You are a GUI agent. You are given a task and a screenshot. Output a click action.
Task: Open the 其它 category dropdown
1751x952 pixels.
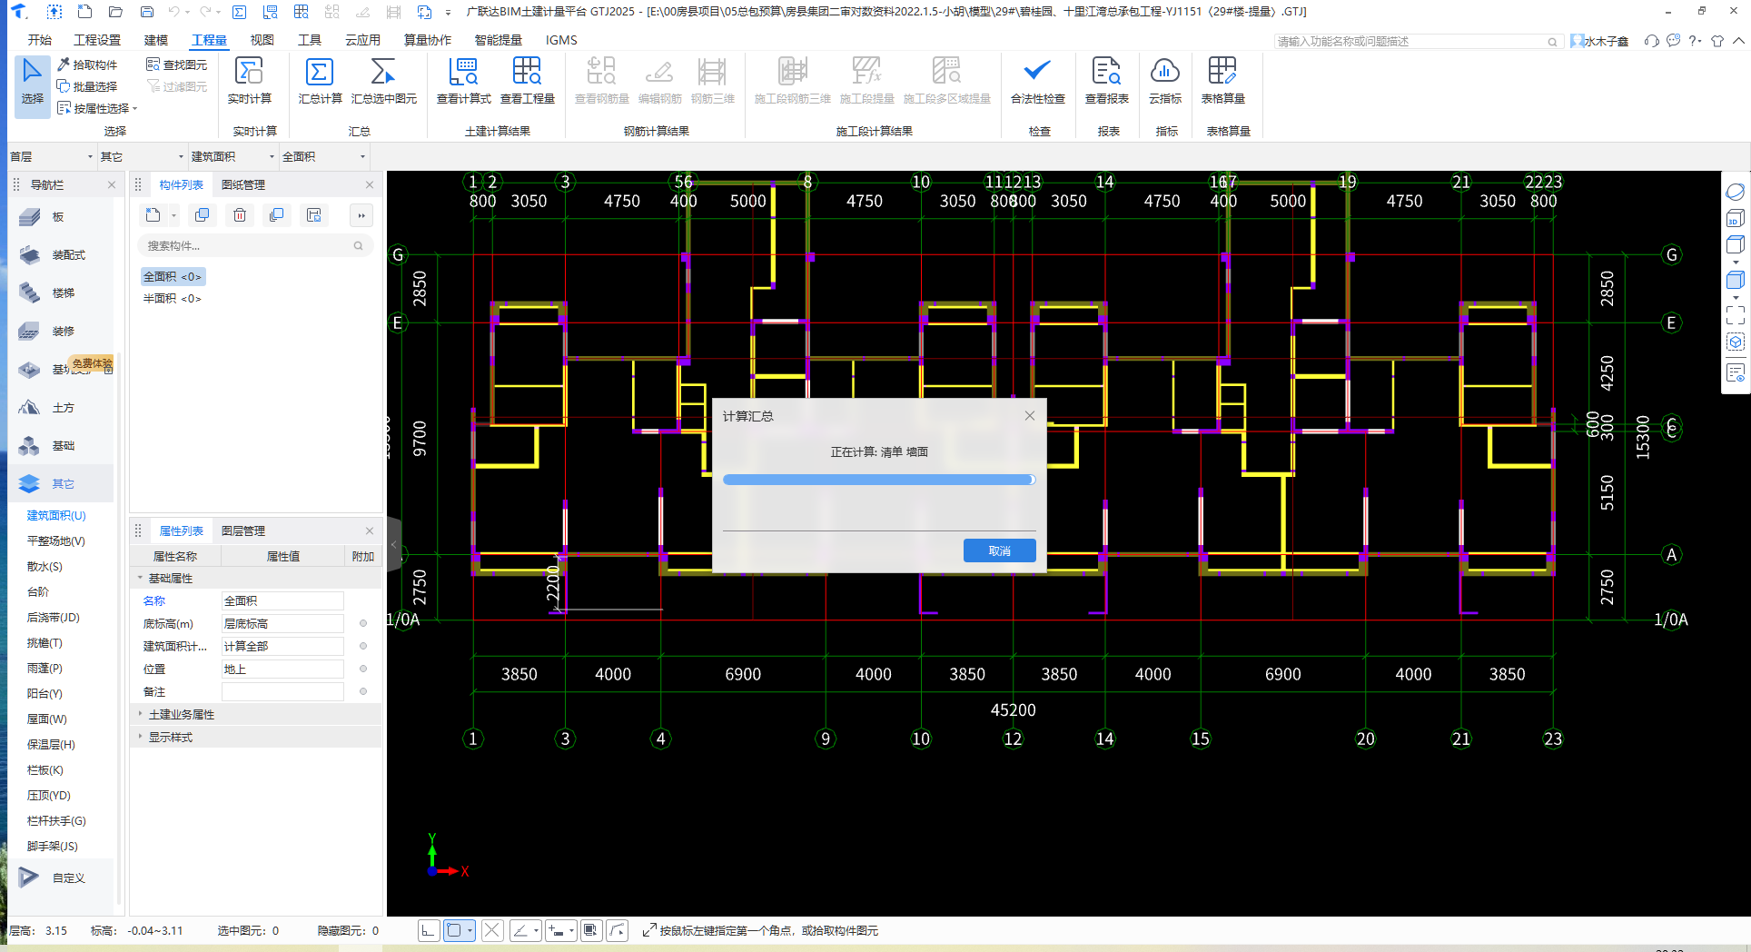click(142, 156)
